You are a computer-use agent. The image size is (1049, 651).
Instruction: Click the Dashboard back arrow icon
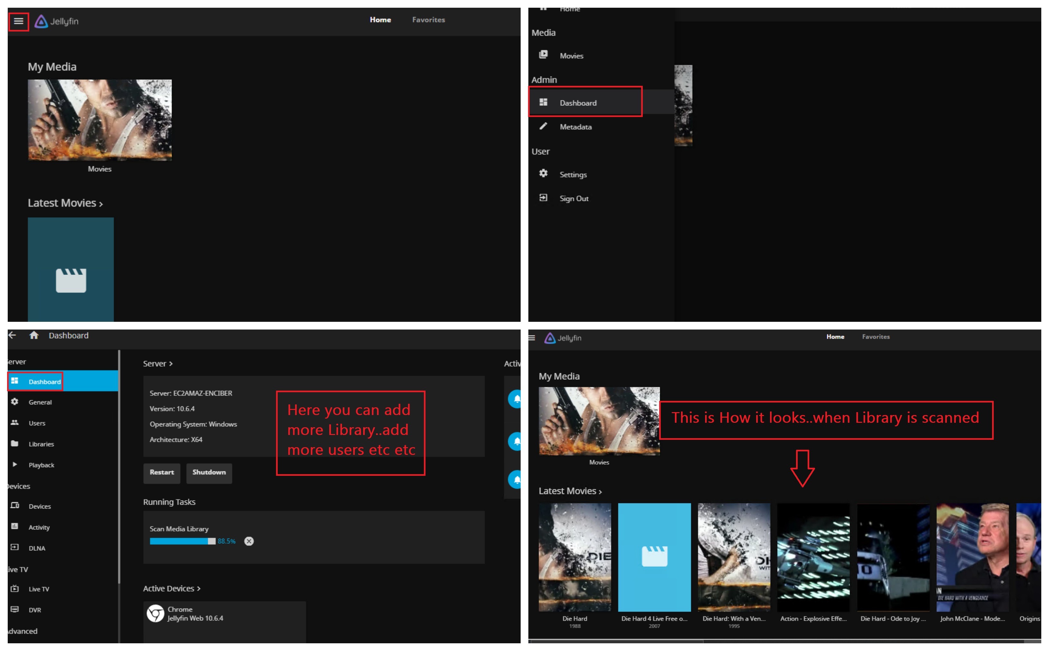coord(12,335)
